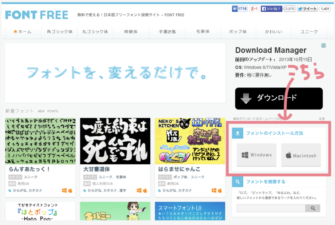Open the はとポップ Hato Pop thumbnail
Viewport: 335px width, 225px height.
40,211
